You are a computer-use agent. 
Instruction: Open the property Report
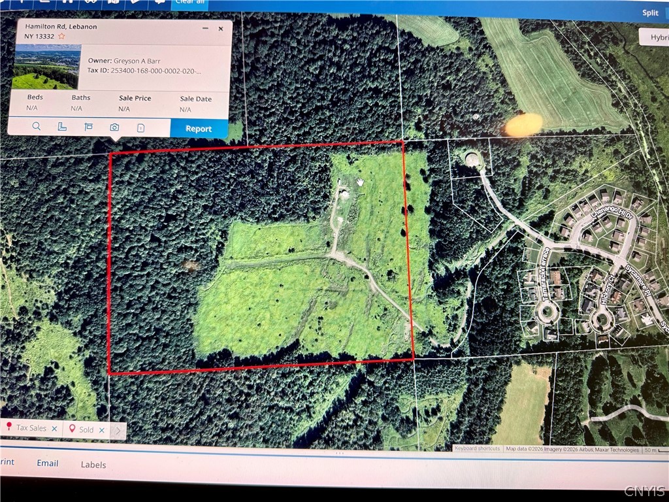199,129
